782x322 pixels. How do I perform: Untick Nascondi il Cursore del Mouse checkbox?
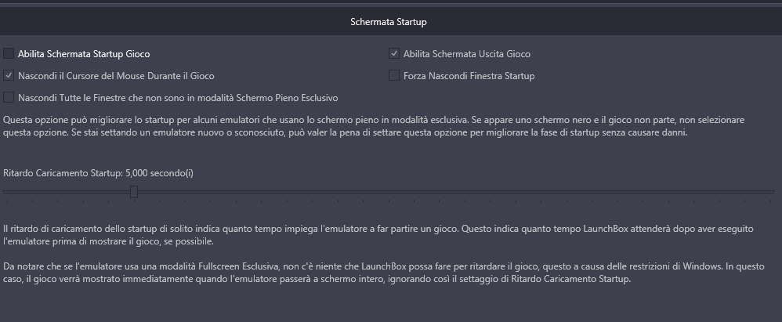9,76
